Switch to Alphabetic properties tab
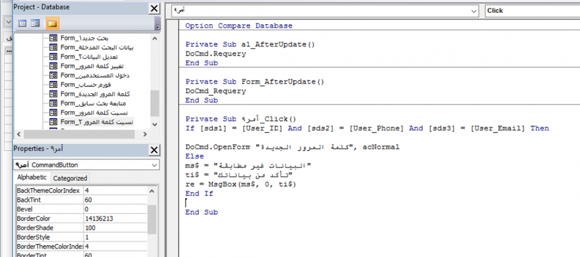Viewport: 580px width, 257px height. 32,178
